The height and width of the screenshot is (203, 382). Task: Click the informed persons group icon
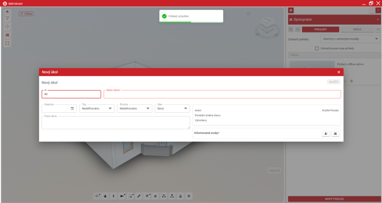(335, 133)
